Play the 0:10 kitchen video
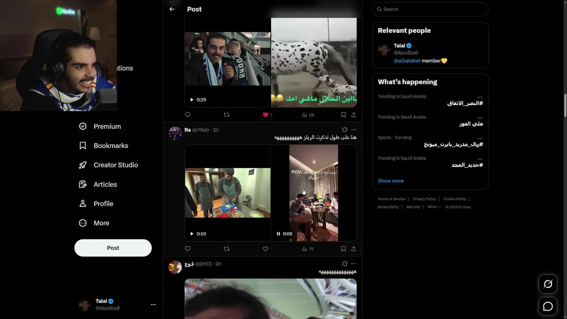The width and height of the screenshot is (567, 319). (192, 233)
